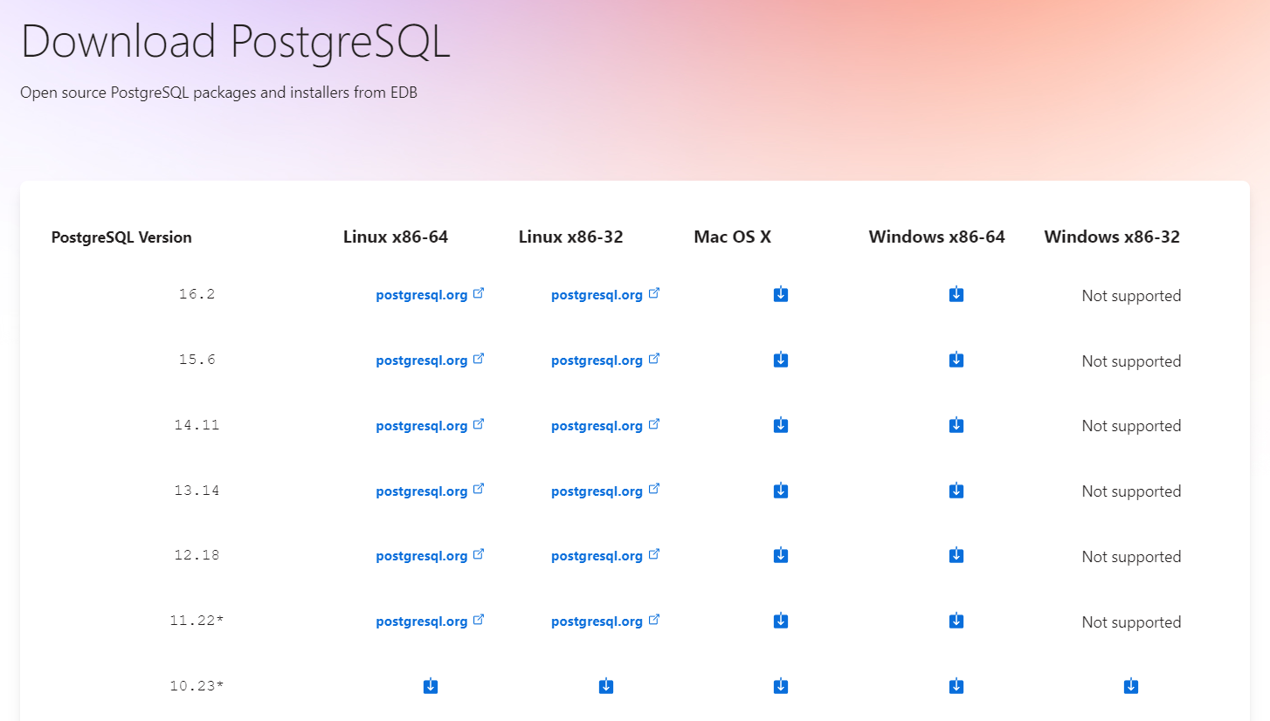Screen dimensions: 1270x721
Task: Click Not supported in the 14.11 row
Action: coord(1131,426)
